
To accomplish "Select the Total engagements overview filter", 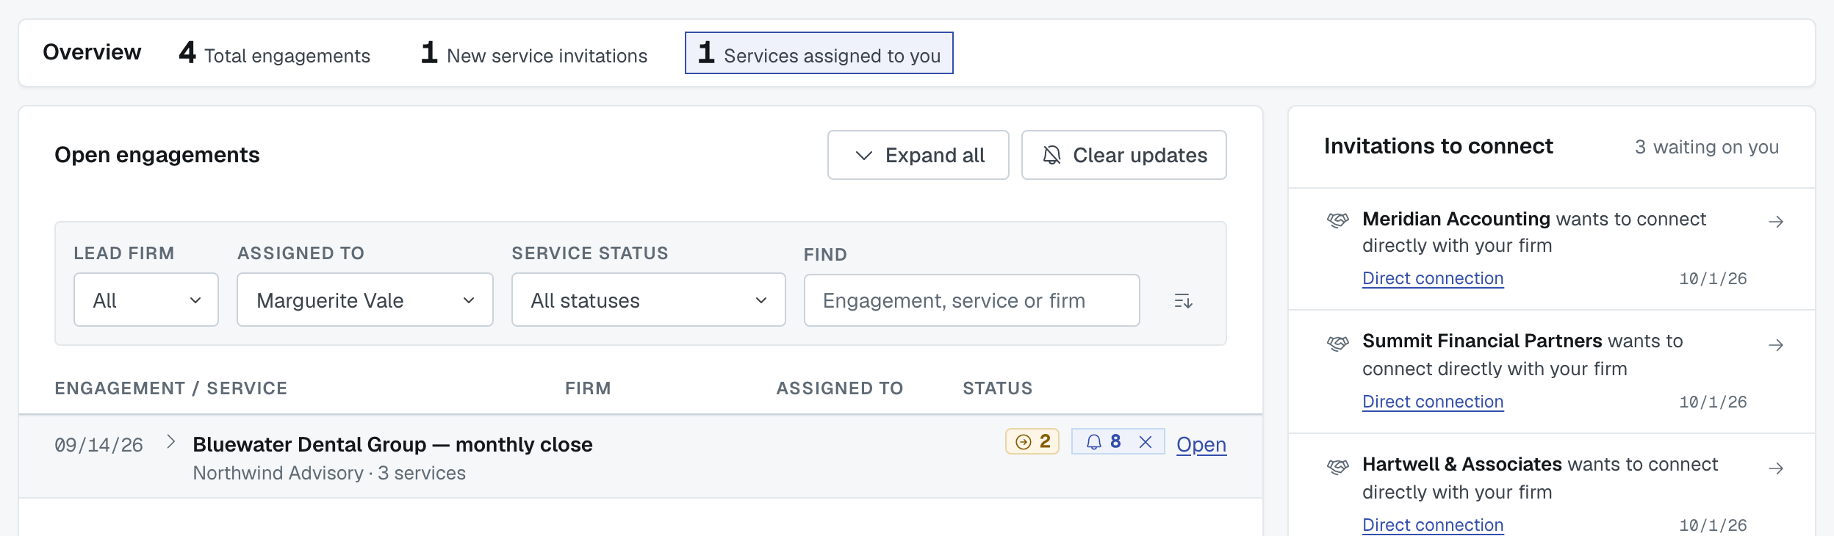I will click(275, 53).
